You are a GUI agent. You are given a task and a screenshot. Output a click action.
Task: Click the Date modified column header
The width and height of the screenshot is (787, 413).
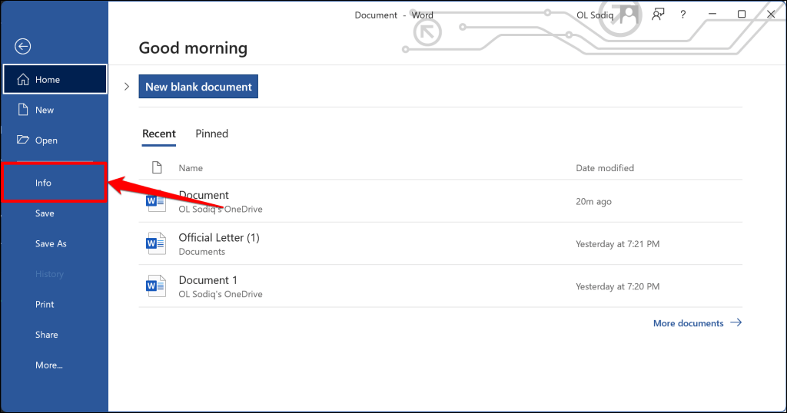click(x=605, y=168)
